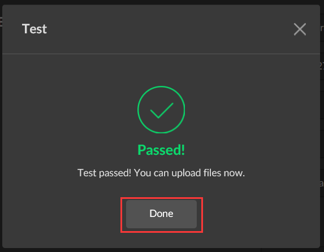Screen dimensions: 324x252
Task: Click the words 'Test passed!' in the message
Action: 105,173
